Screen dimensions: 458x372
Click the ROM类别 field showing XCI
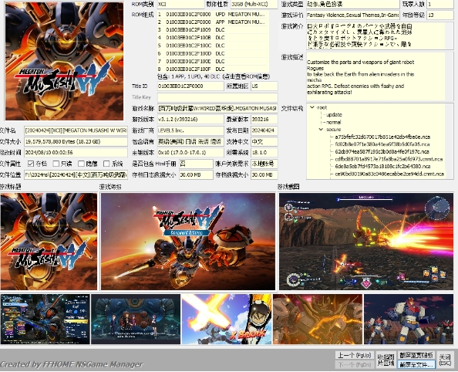(180, 4)
